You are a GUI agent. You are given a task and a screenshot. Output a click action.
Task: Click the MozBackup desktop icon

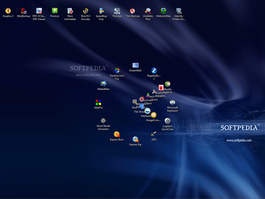[x=24, y=11]
